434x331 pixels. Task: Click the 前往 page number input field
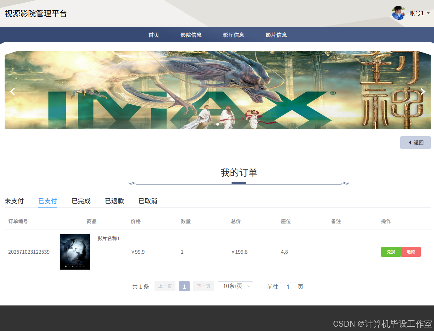(x=288, y=287)
